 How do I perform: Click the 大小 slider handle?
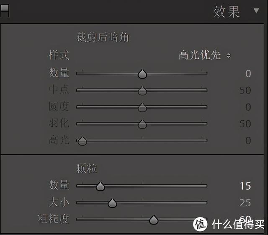[112, 203]
